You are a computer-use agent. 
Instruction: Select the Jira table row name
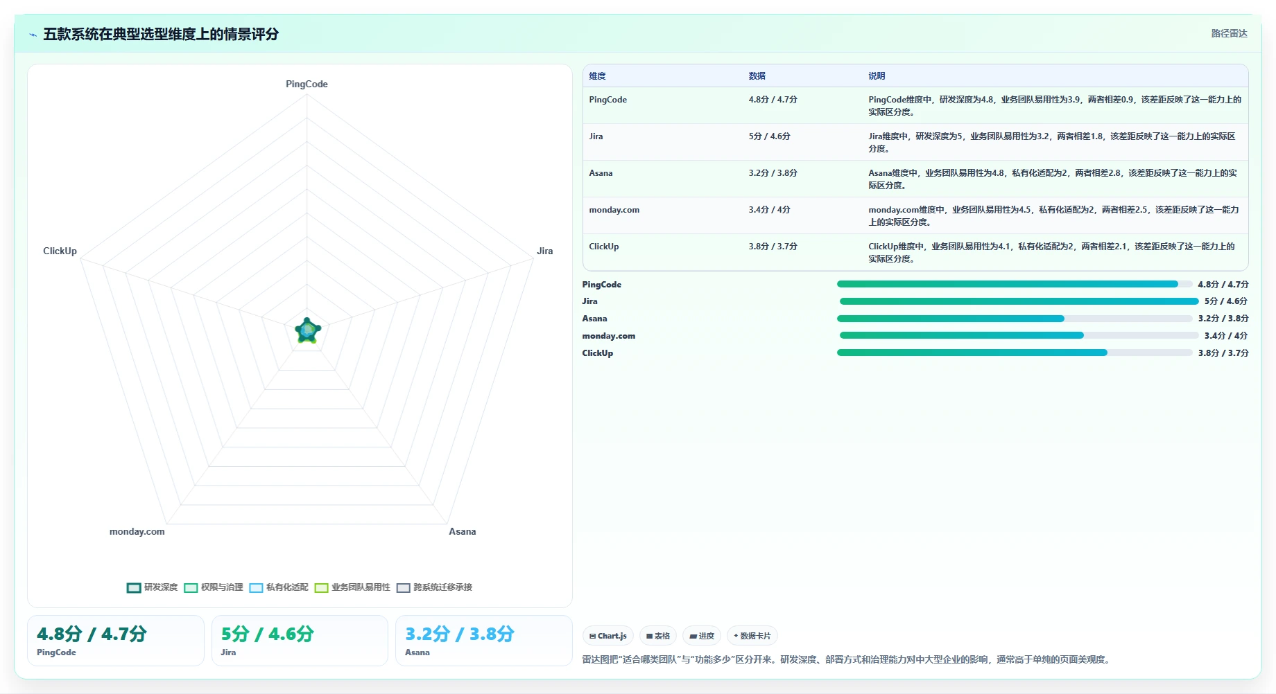coord(596,136)
